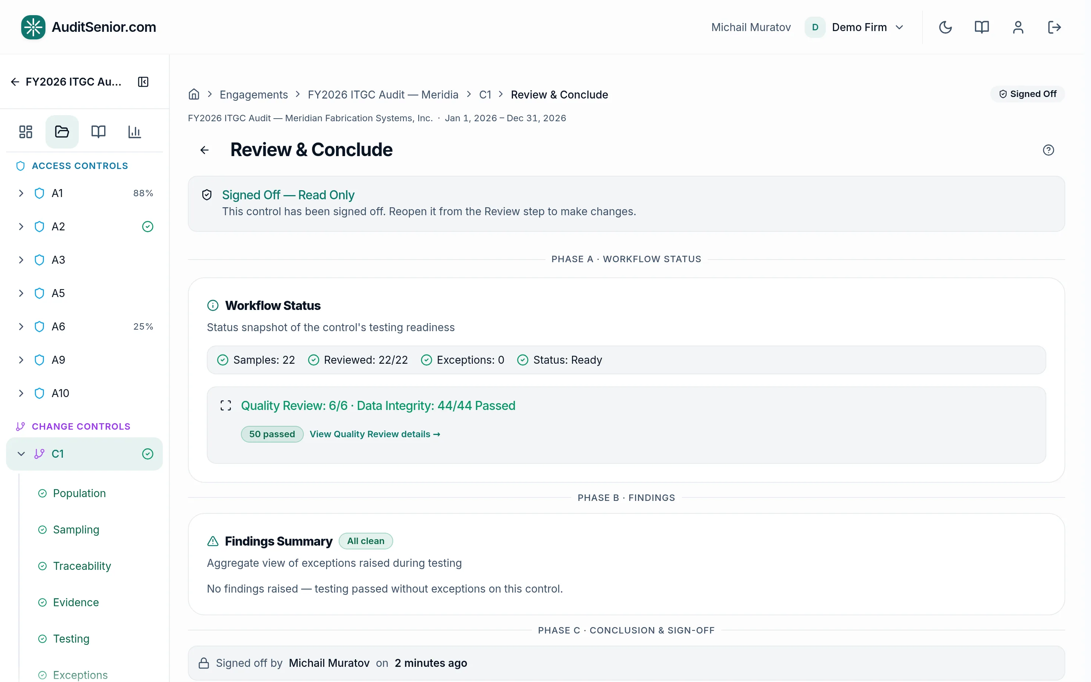Viewport: 1091px width, 682px height.
Task: Click the home breadcrumb icon
Action: click(x=194, y=94)
